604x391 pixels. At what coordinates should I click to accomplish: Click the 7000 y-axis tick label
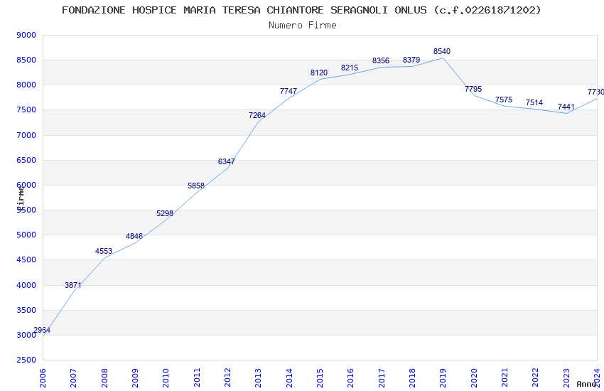pyautogui.click(x=26, y=135)
